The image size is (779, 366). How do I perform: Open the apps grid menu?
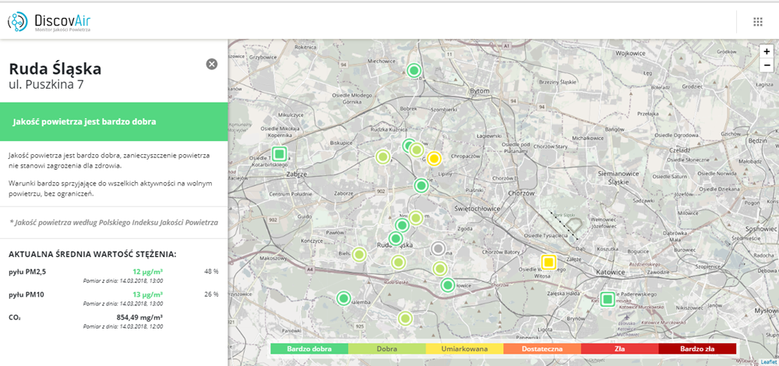tap(757, 22)
